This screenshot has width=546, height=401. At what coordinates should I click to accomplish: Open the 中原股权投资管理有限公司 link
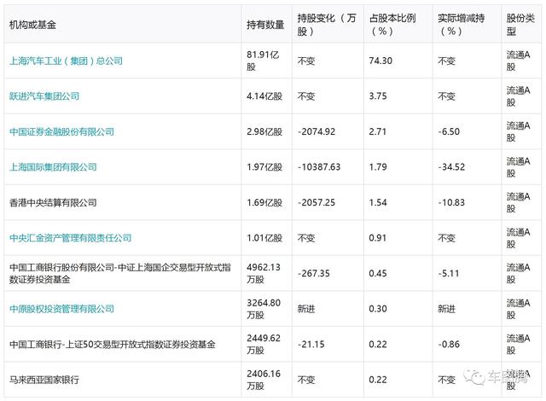(x=61, y=309)
